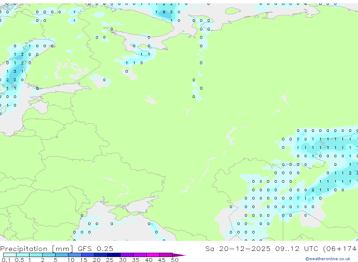Click the '50' legend scale label

click(175, 260)
